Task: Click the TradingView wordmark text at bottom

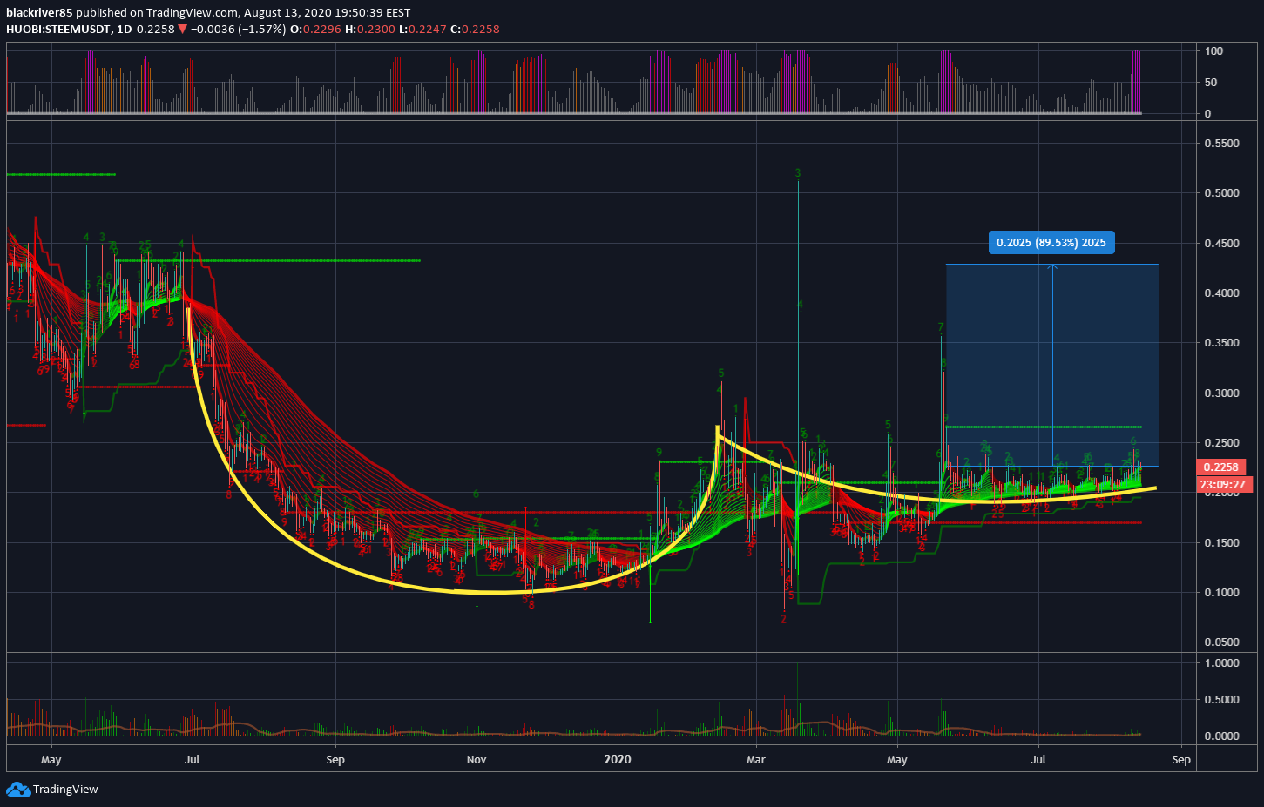Action: tap(65, 790)
